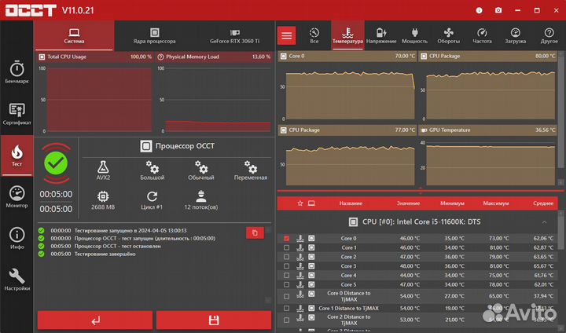This screenshot has height=333, width=566.
Task: Click the camera screenshot icon in title bar
Action: coord(498,10)
